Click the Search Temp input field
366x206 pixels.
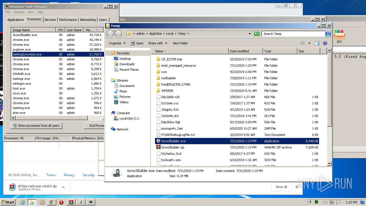[293, 34]
